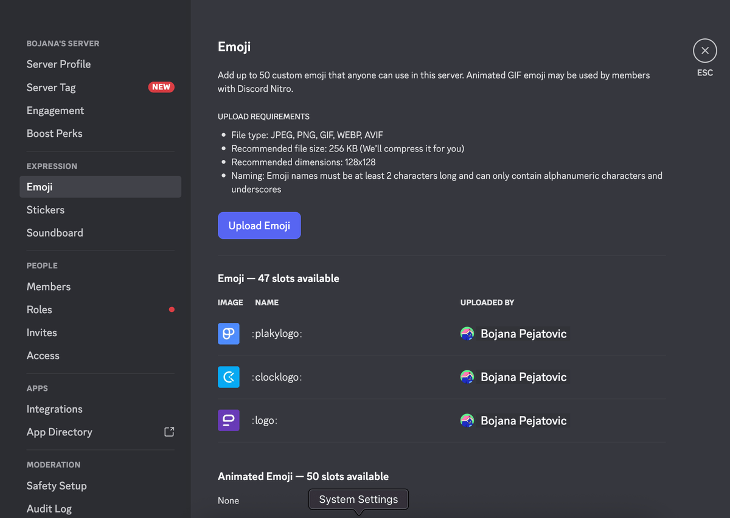Click the NEW badge beside Server Tag
The height and width of the screenshot is (518, 730).
[161, 86]
